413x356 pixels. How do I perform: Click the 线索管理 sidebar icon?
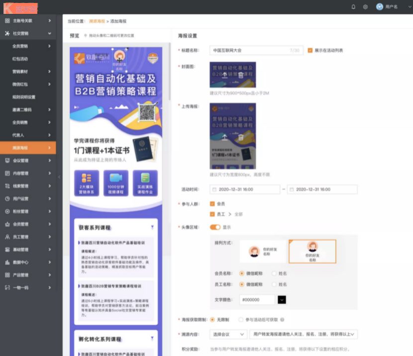click(x=7, y=186)
